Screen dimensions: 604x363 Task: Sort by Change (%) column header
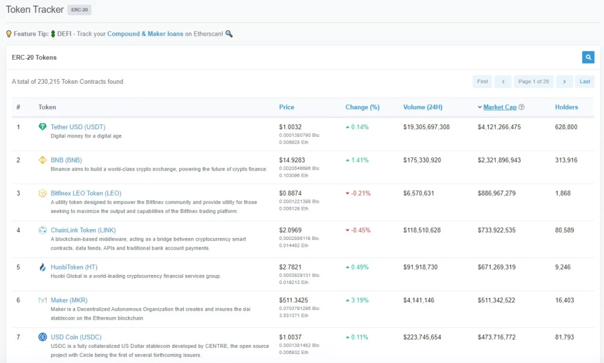click(362, 107)
